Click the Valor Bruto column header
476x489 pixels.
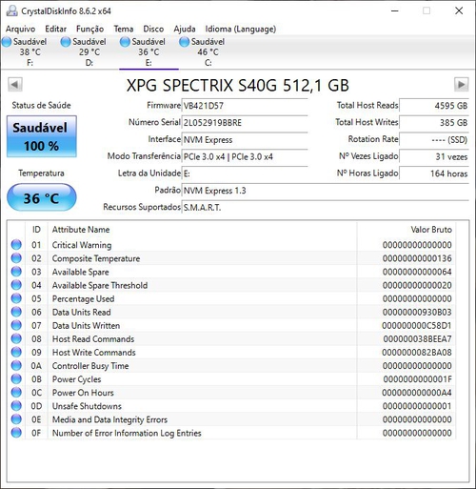407,230
